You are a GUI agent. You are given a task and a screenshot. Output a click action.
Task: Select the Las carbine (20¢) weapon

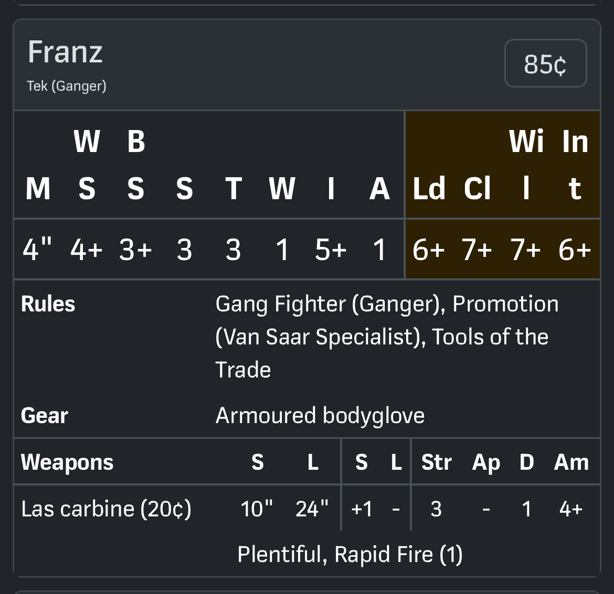pos(106,509)
